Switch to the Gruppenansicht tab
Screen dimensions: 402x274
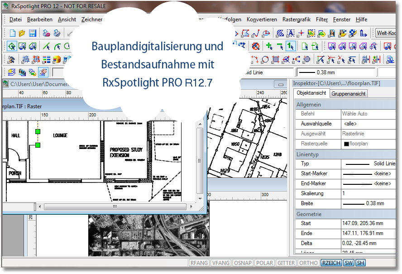click(348, 94)
